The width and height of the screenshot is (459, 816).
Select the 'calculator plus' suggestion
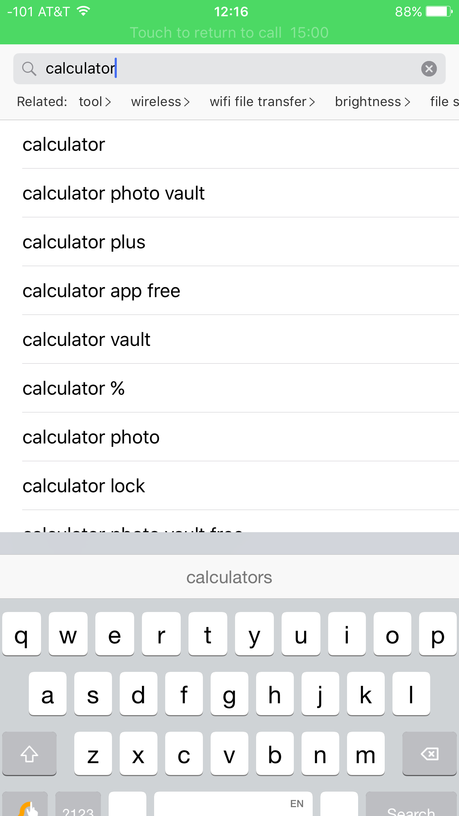click(x=84, y=242)
